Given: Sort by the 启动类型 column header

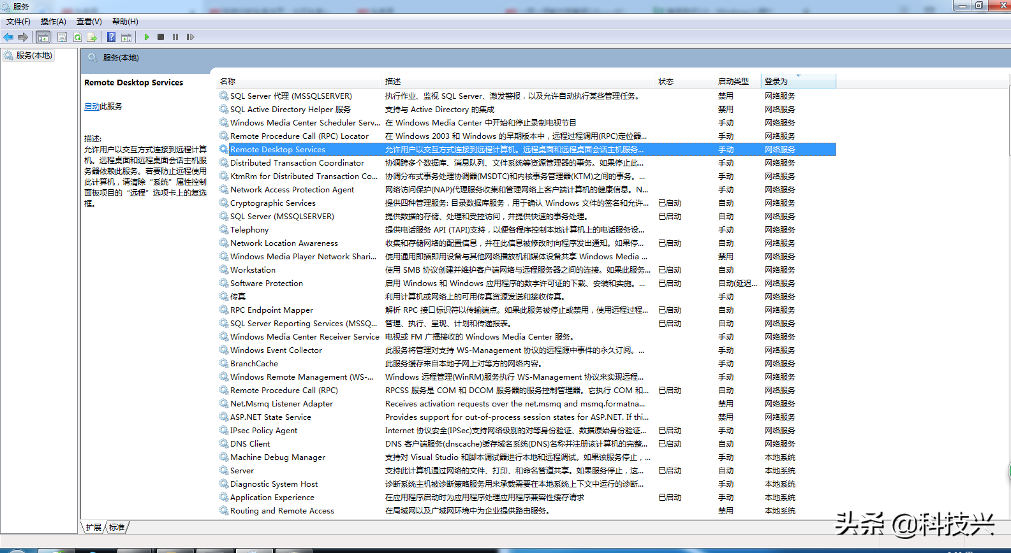Looking at the screenshot, I should click(x=737, y=82).
